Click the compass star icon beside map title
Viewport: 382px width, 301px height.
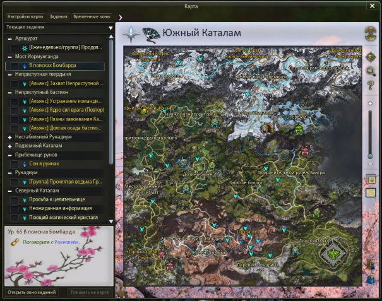[131, 33]
